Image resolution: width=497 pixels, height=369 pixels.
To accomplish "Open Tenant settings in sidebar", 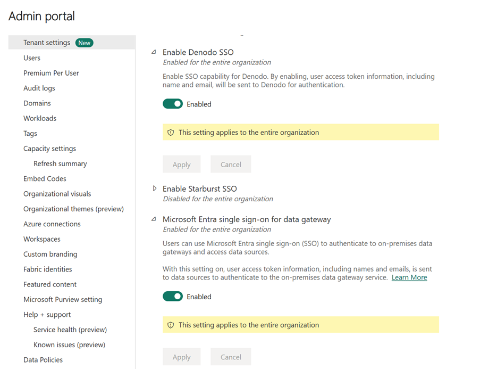I will (72, 42).
